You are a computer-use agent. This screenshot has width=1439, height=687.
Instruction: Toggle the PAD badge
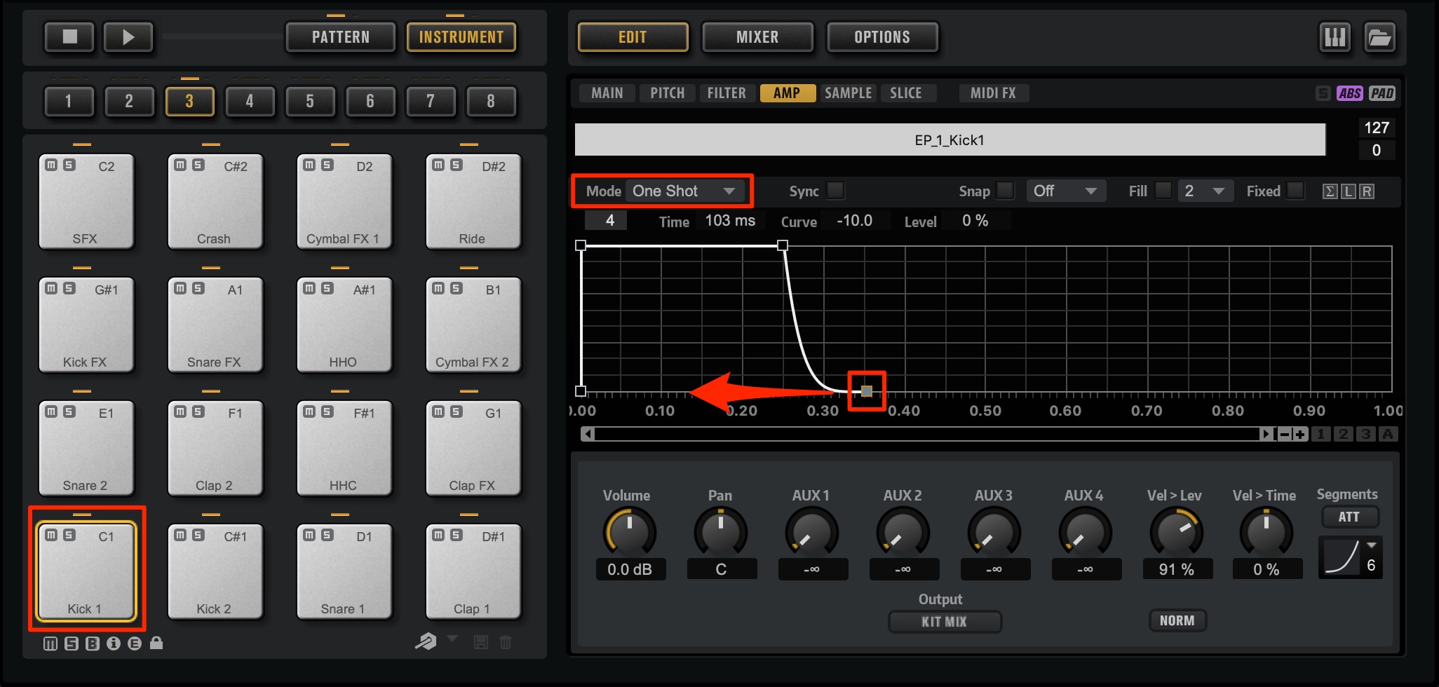(1382, 93)
